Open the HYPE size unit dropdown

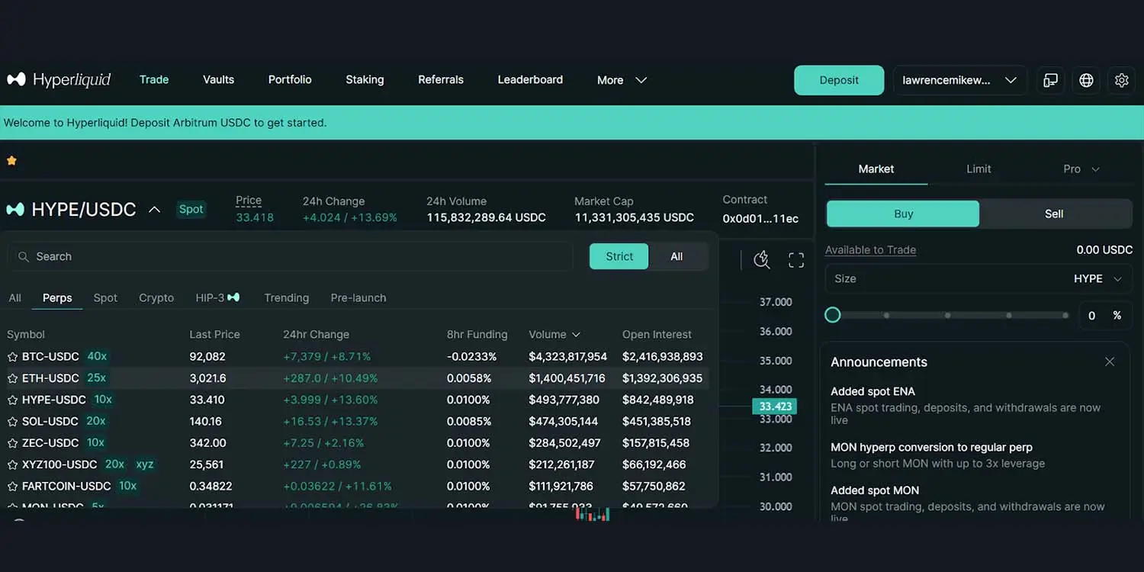tap(1097, 279)
